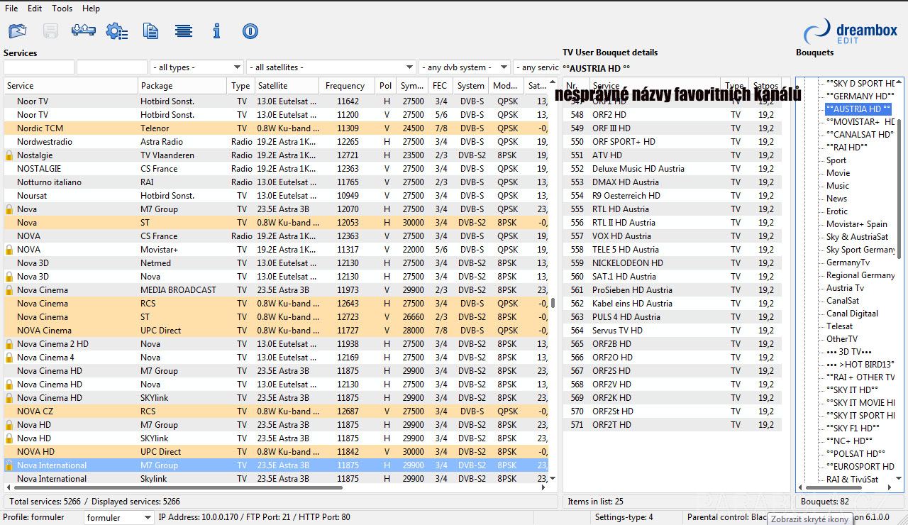Open the Tools menu
This screenshot has height=525, width=908.
[62, 9]
